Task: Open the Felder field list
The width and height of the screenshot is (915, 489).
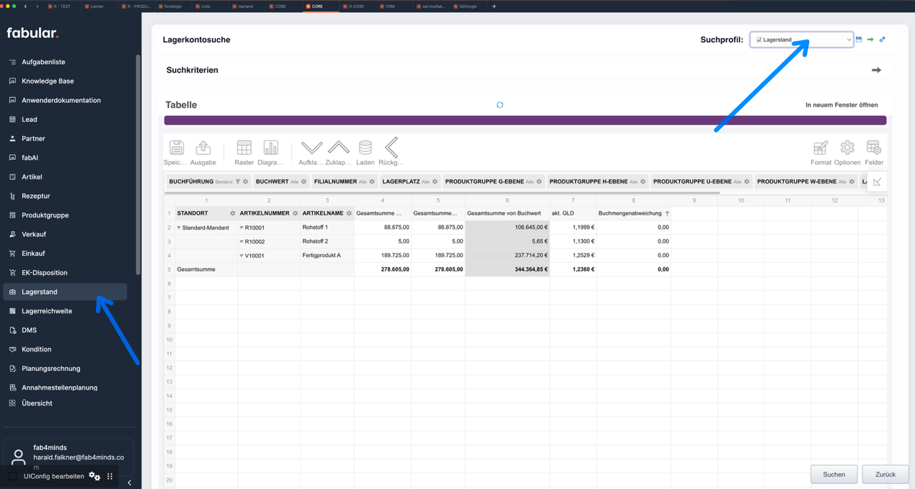Action: pyautogui.click(x=874, y=148)
